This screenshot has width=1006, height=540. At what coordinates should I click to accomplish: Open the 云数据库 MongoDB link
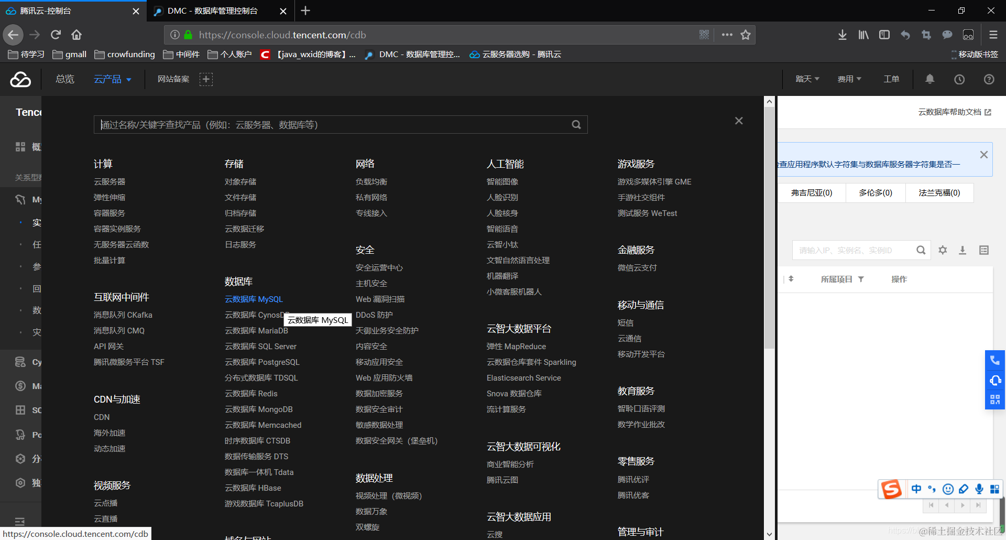259,409
